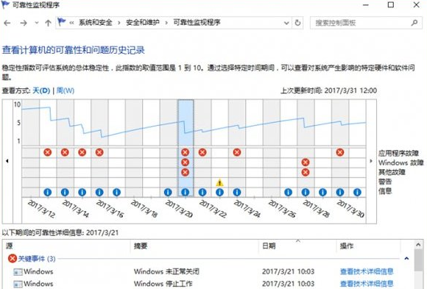427x289 pixels.
Task: Open 查看技术详细信息 for Windows 未正常关闭
Action: (x=367, y=271)
